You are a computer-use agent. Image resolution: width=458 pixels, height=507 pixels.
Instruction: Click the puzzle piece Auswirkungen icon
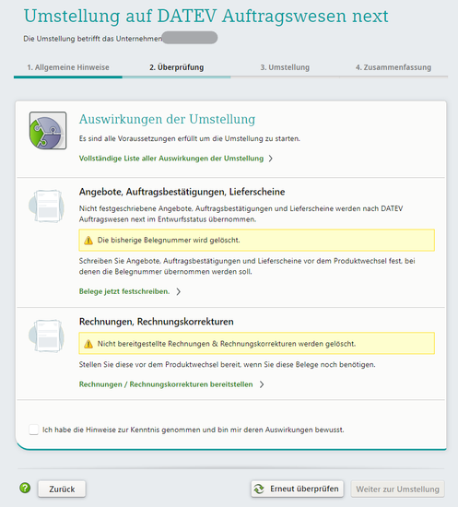coord(48,131)
